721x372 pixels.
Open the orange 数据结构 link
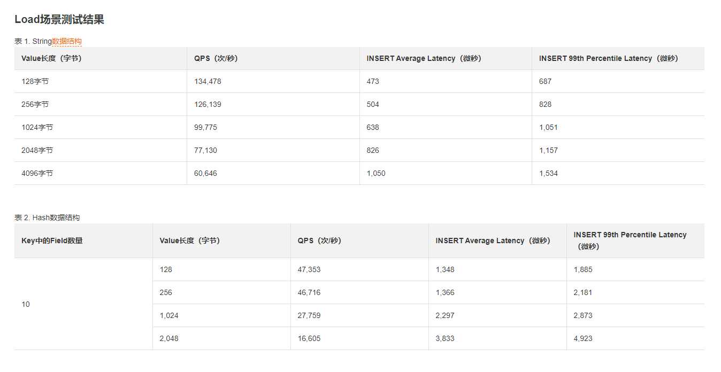(67, 41)
